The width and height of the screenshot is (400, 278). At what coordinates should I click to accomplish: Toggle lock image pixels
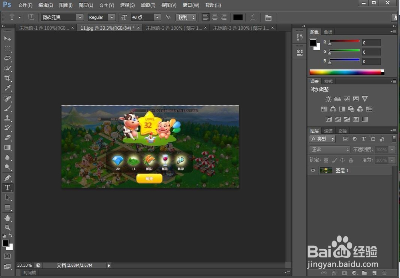pyautogui.click(x=334, y=160)
